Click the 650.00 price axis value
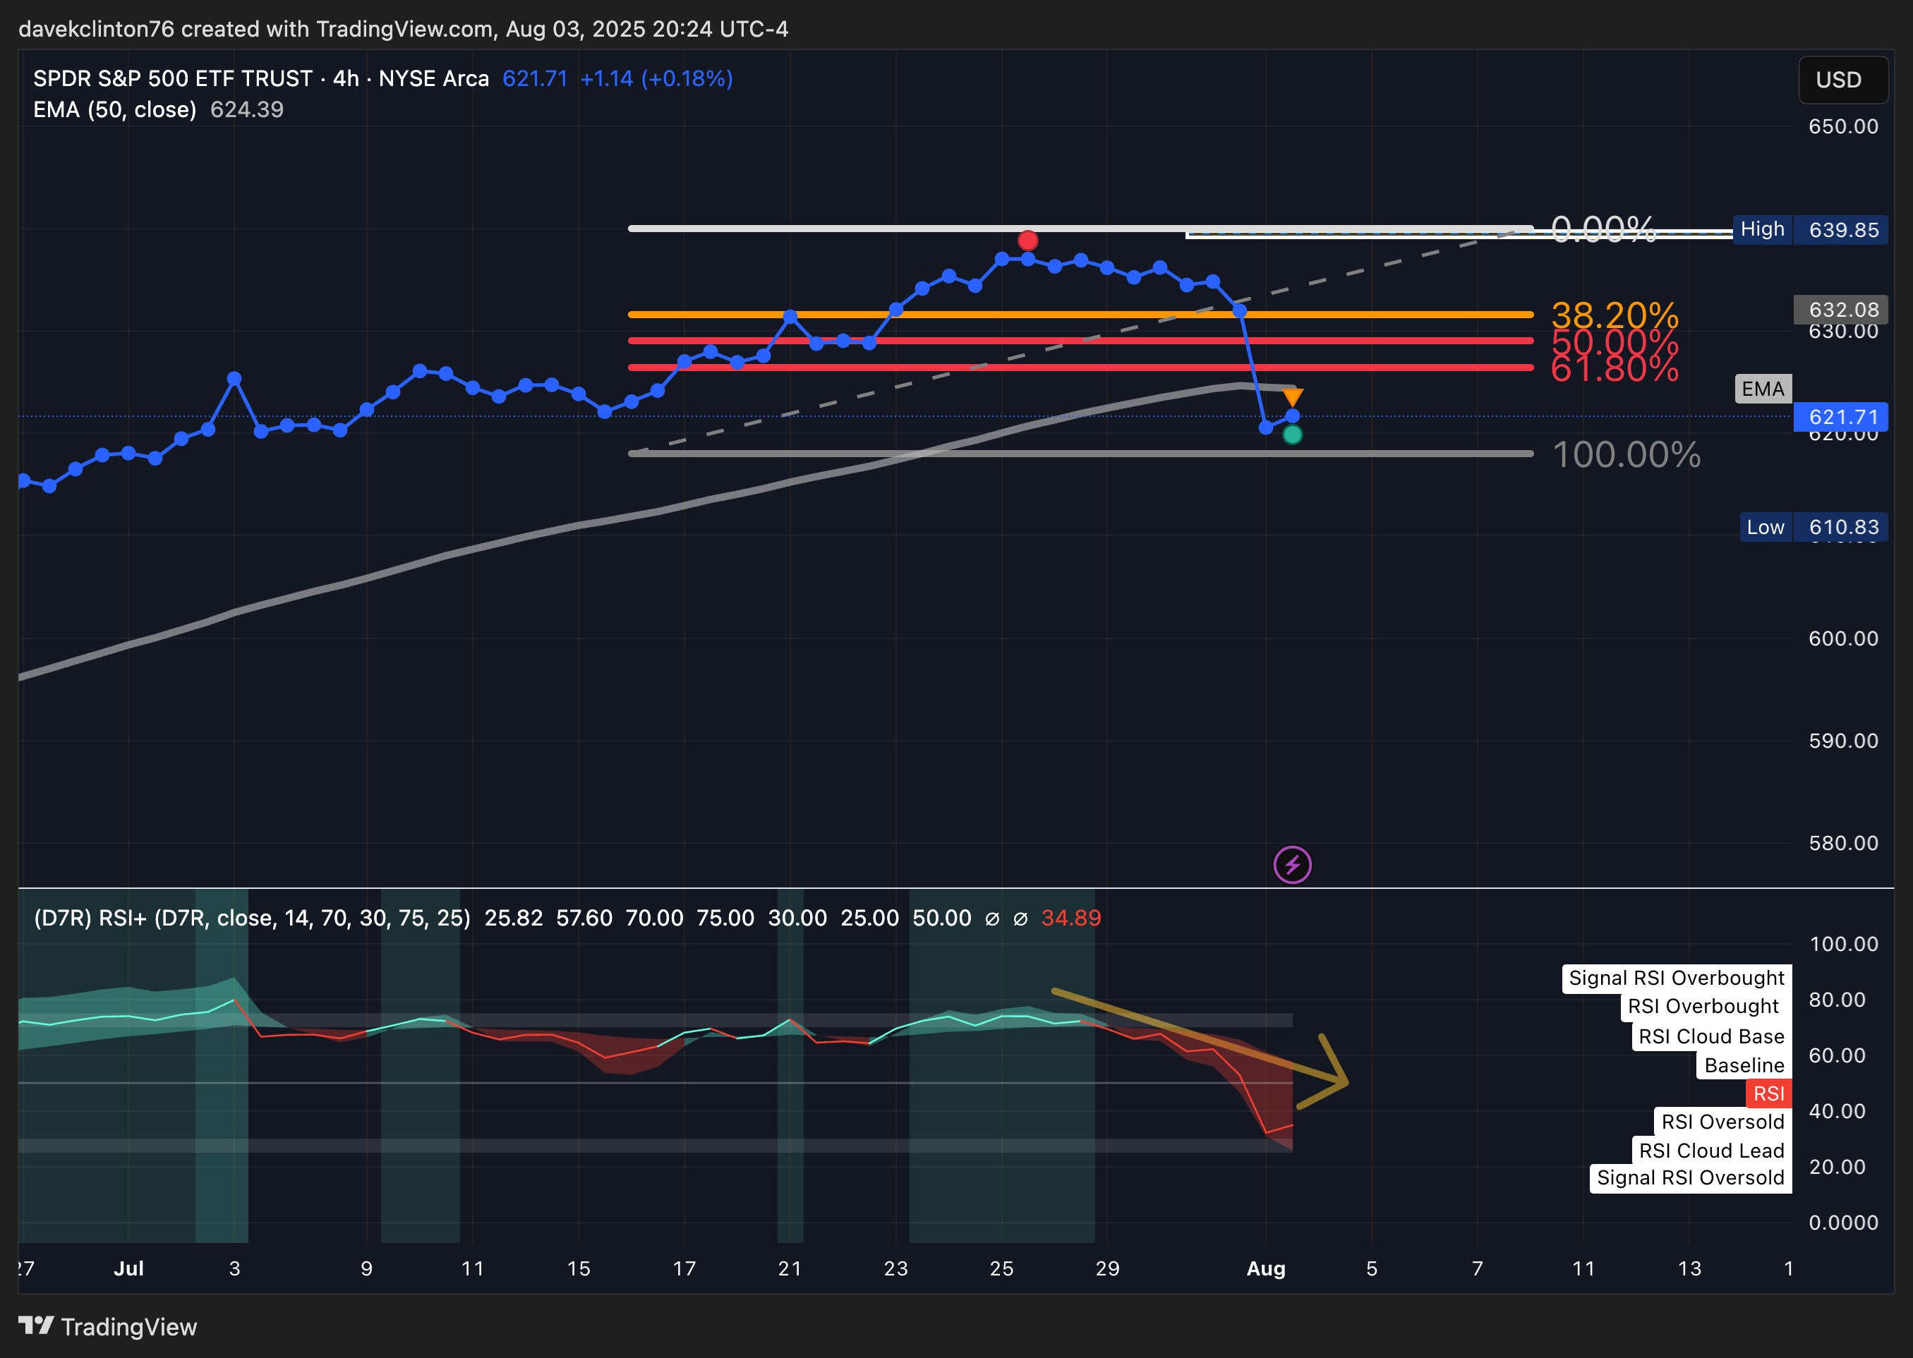The width and height of the screenshot is (1913, 1358). click(1842, 126)
